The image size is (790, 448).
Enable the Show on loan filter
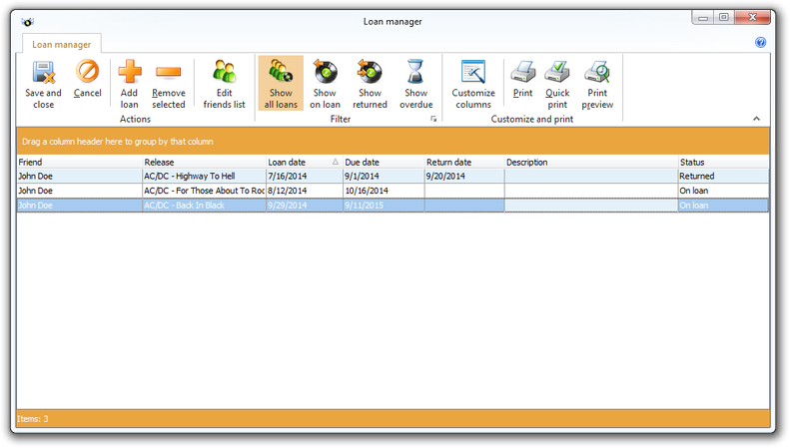tap(325, 73)
